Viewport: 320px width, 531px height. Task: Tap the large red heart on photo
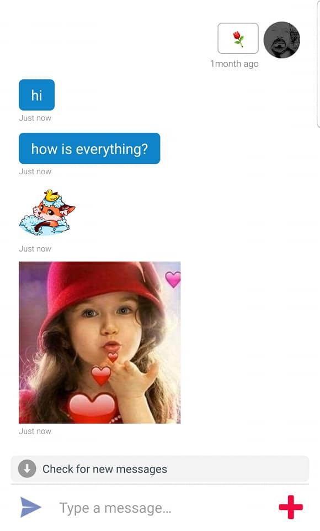click(92, 407)
